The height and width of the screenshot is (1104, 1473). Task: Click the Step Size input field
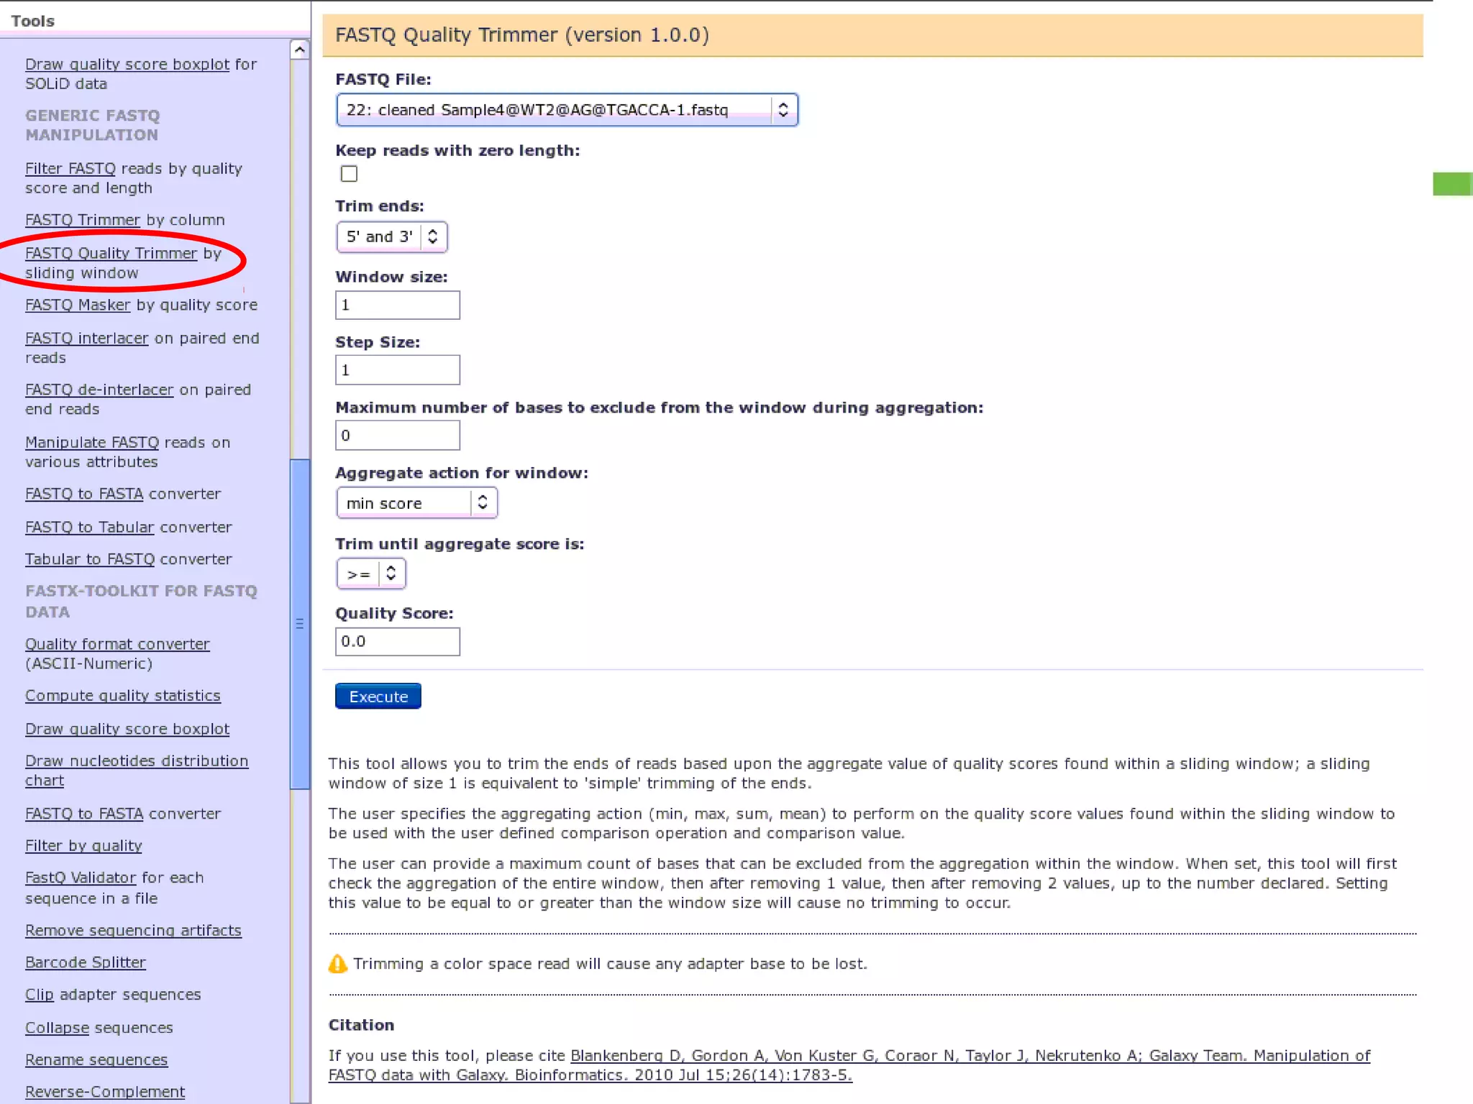click(x=397, y=370)
